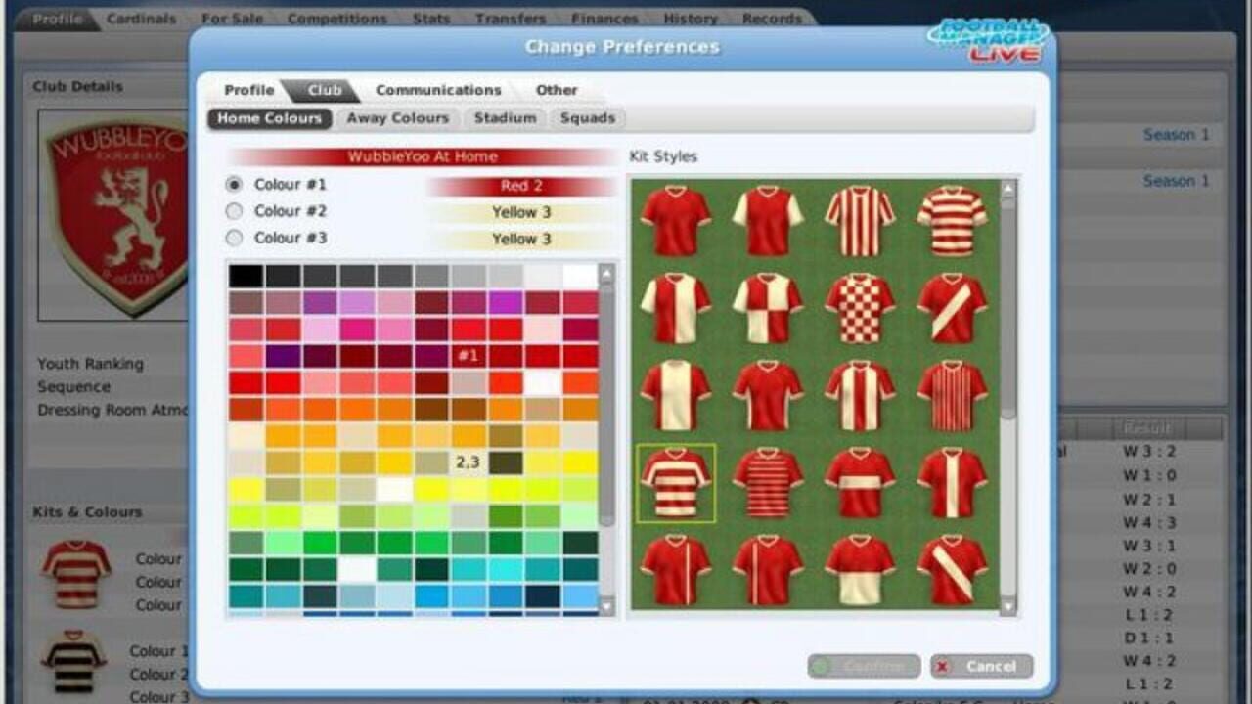Image resolution: width=1252 pixels, height=704 pixels.
Task: Pick the red swatch marked #1
Action: 469,356
